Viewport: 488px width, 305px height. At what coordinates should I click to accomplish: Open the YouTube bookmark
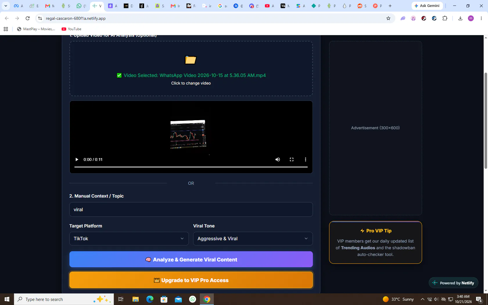click(71, 29)
